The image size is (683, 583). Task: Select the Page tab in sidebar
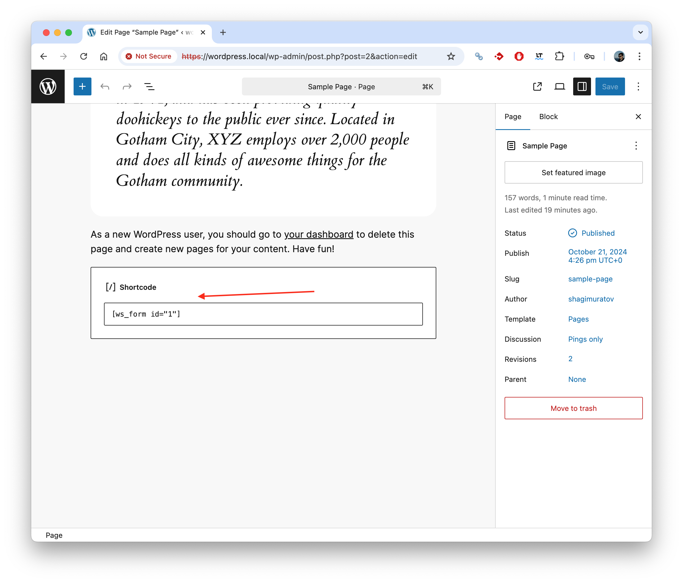tap(513, 117)
